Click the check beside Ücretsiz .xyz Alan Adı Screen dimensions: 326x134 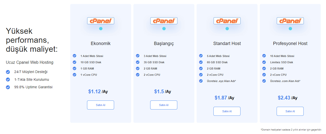pos(201,81)
